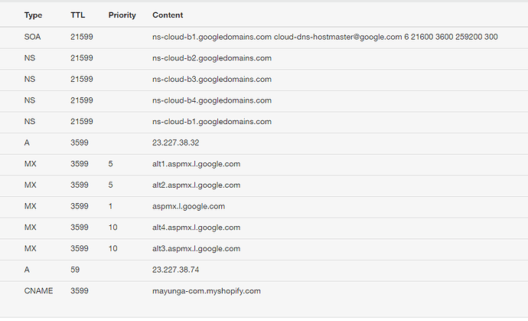Click the CNAME type cell

(x=38, y=291)
